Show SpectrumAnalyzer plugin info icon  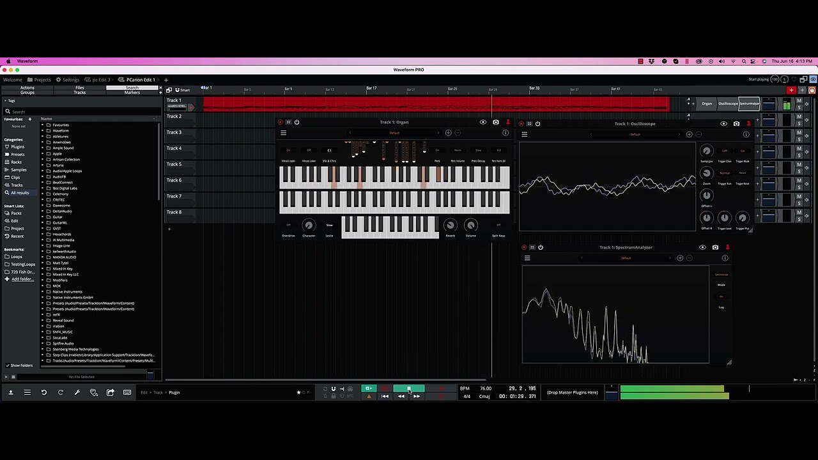point(725,258)
